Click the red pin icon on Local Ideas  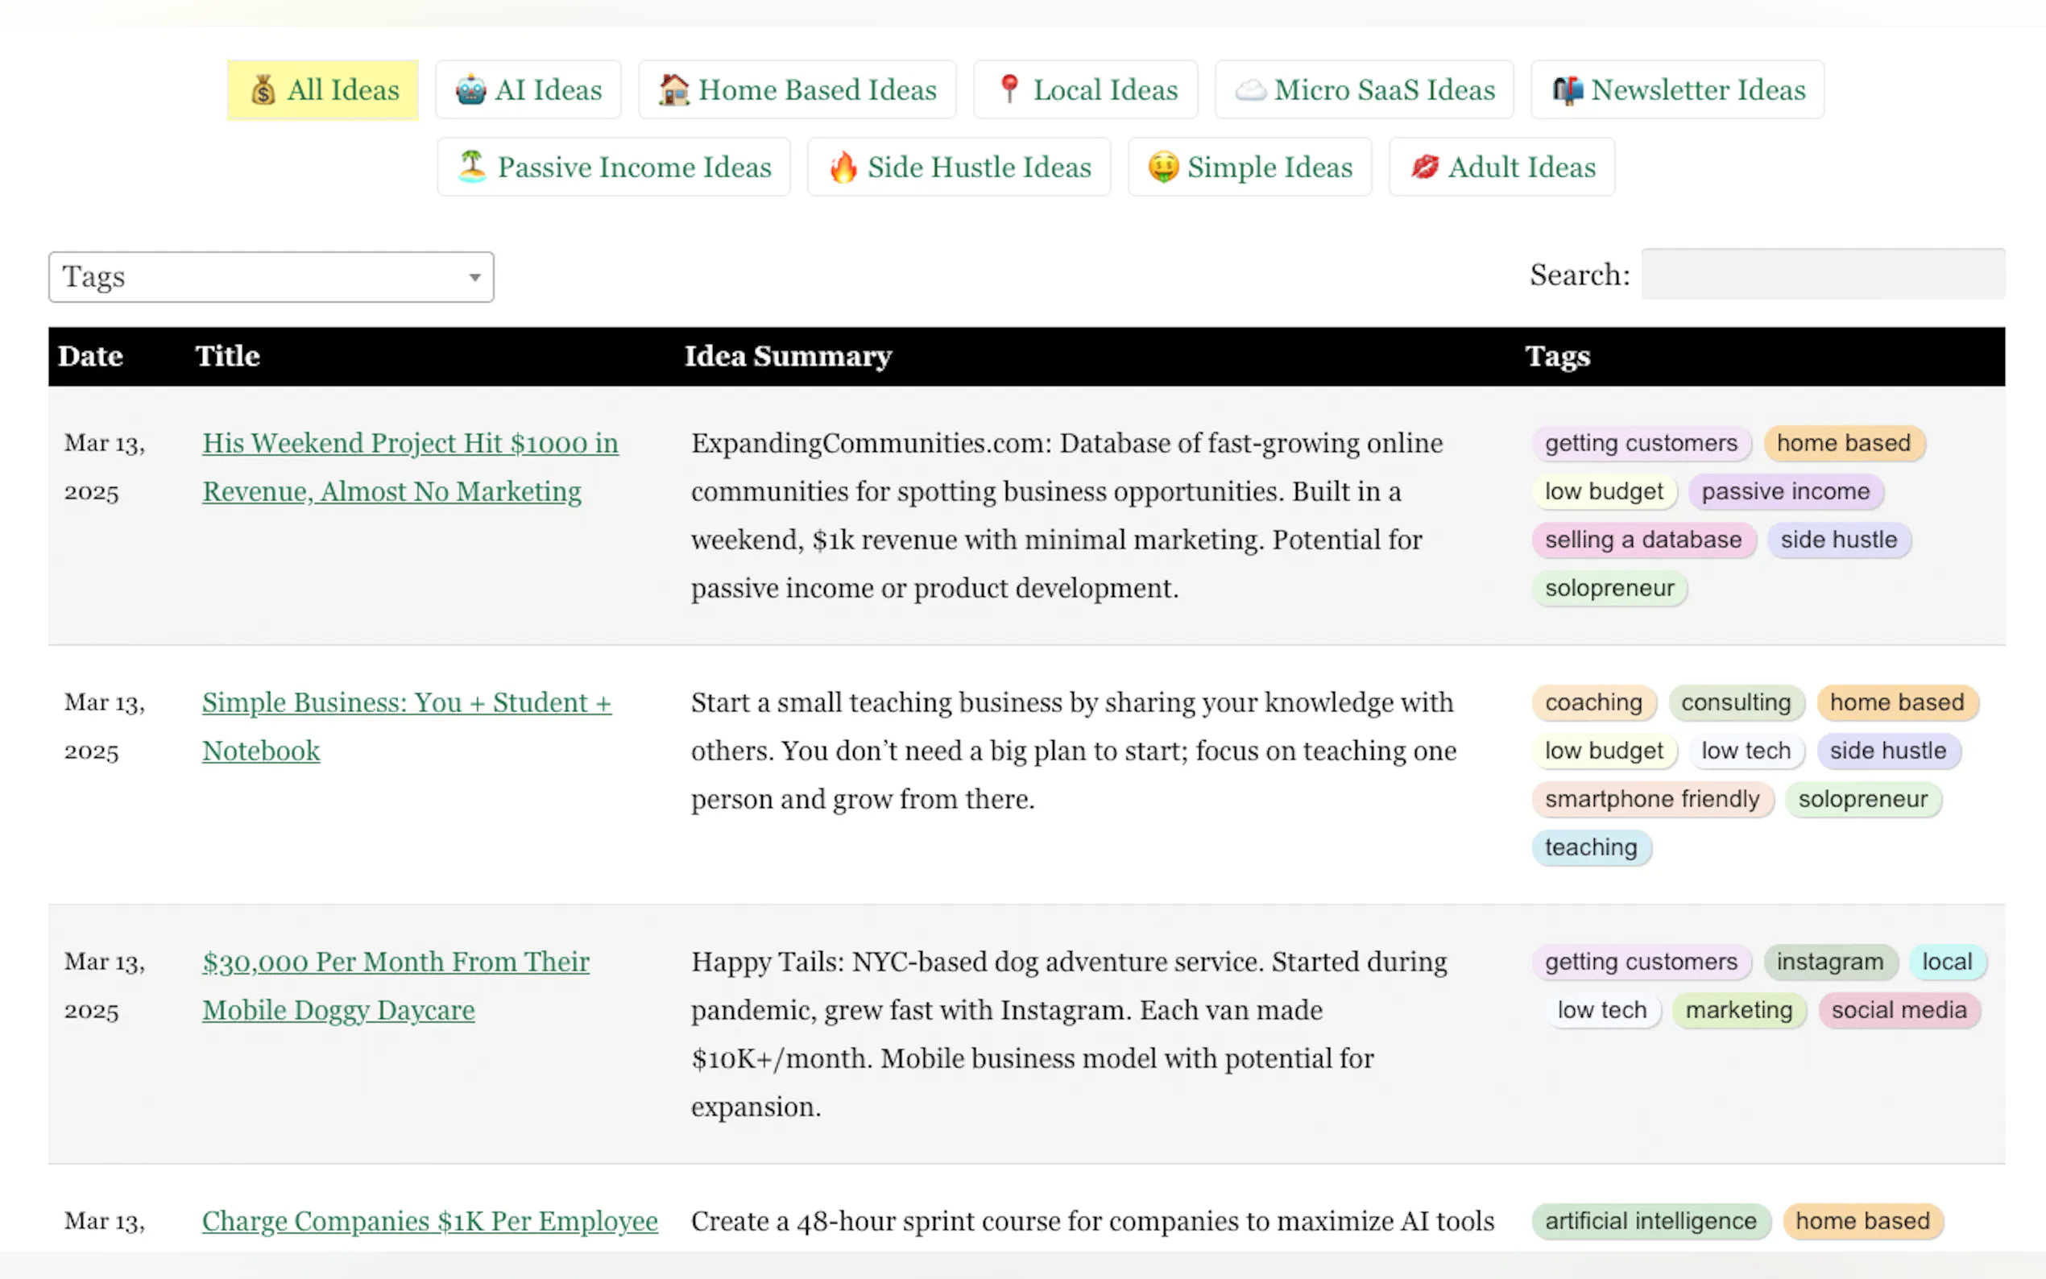click(x=1009, y=88)
